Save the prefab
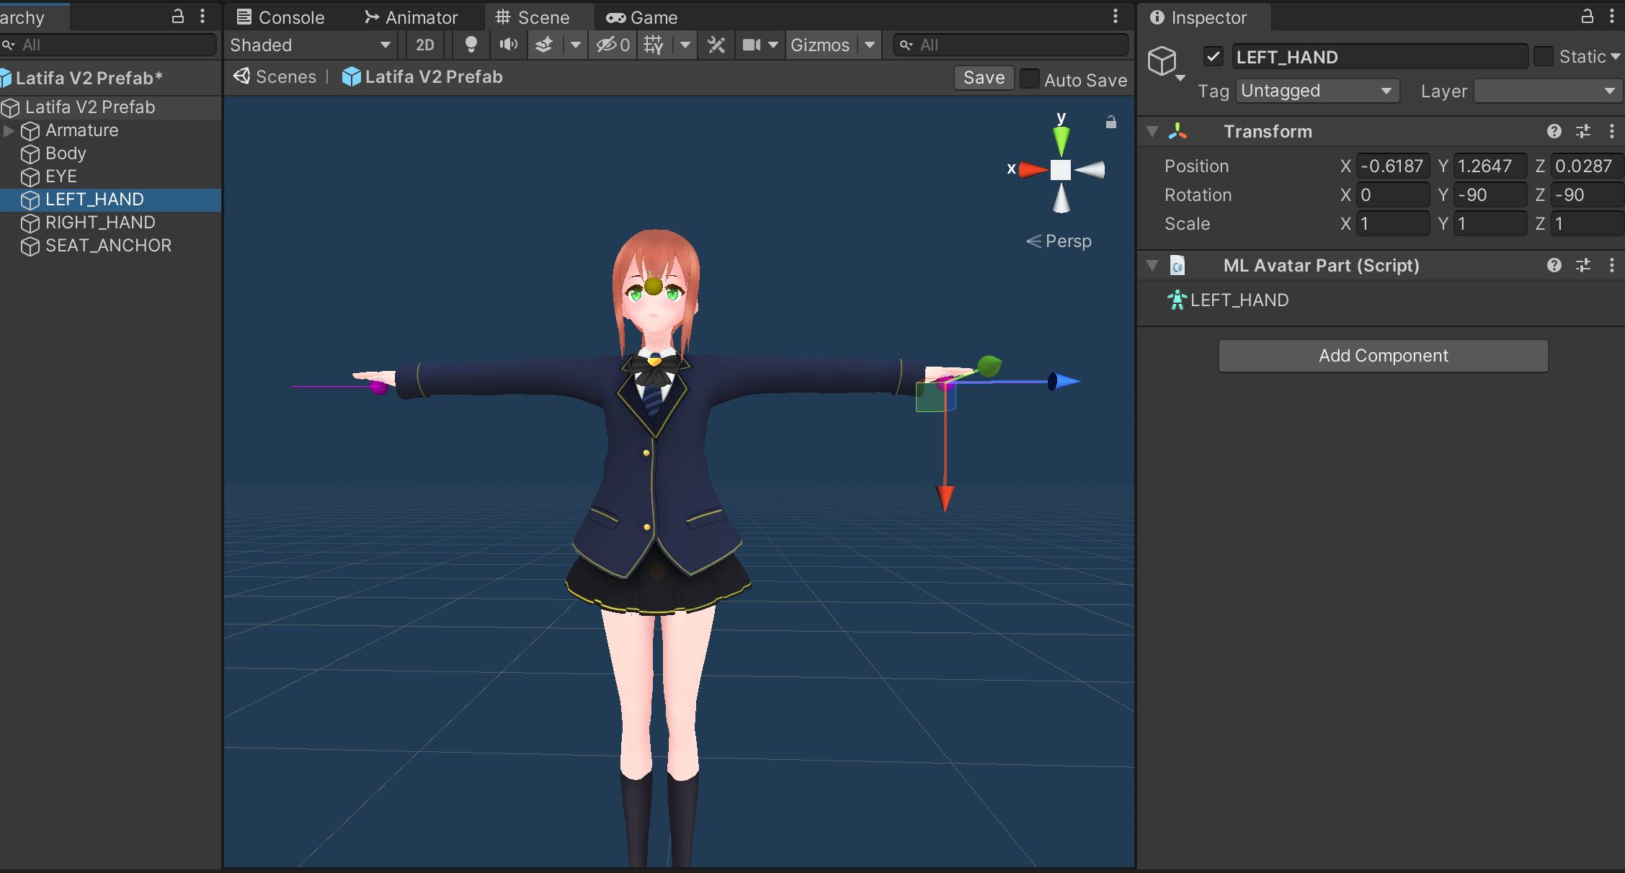 pos(984,78)
